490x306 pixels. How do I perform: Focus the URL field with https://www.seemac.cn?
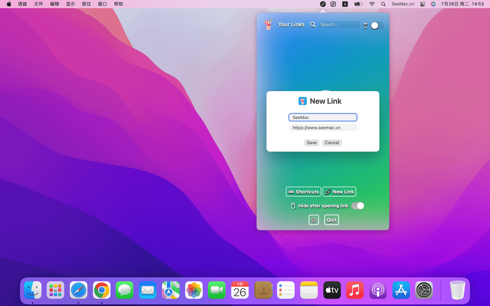tap(323, 128)
